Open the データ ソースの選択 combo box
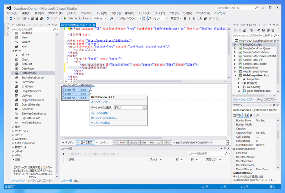 pos(130,108)
